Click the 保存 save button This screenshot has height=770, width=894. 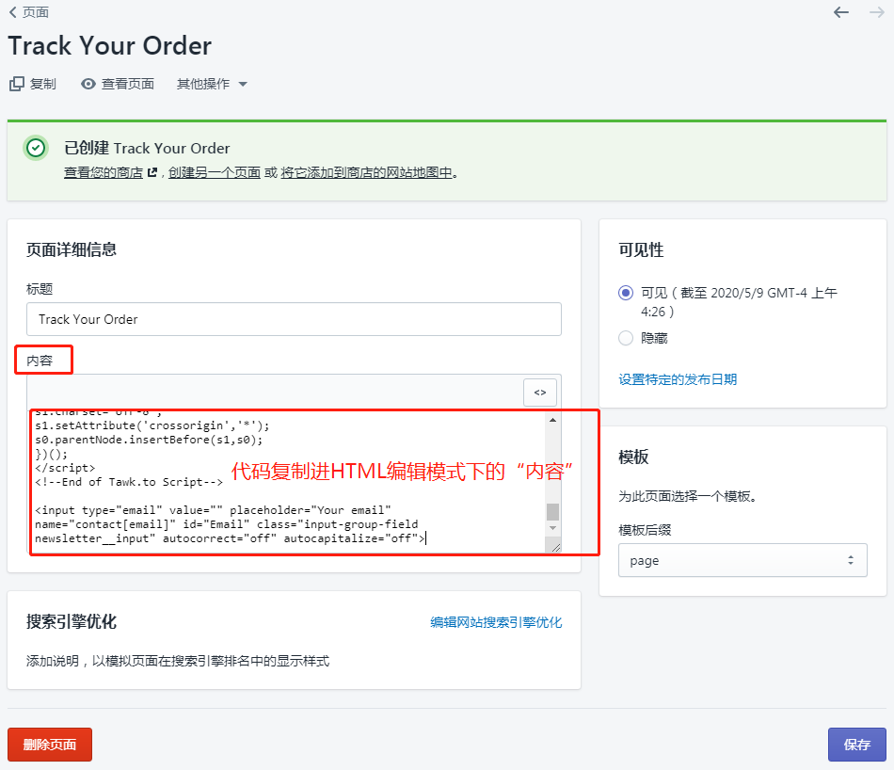pos(856,745)
